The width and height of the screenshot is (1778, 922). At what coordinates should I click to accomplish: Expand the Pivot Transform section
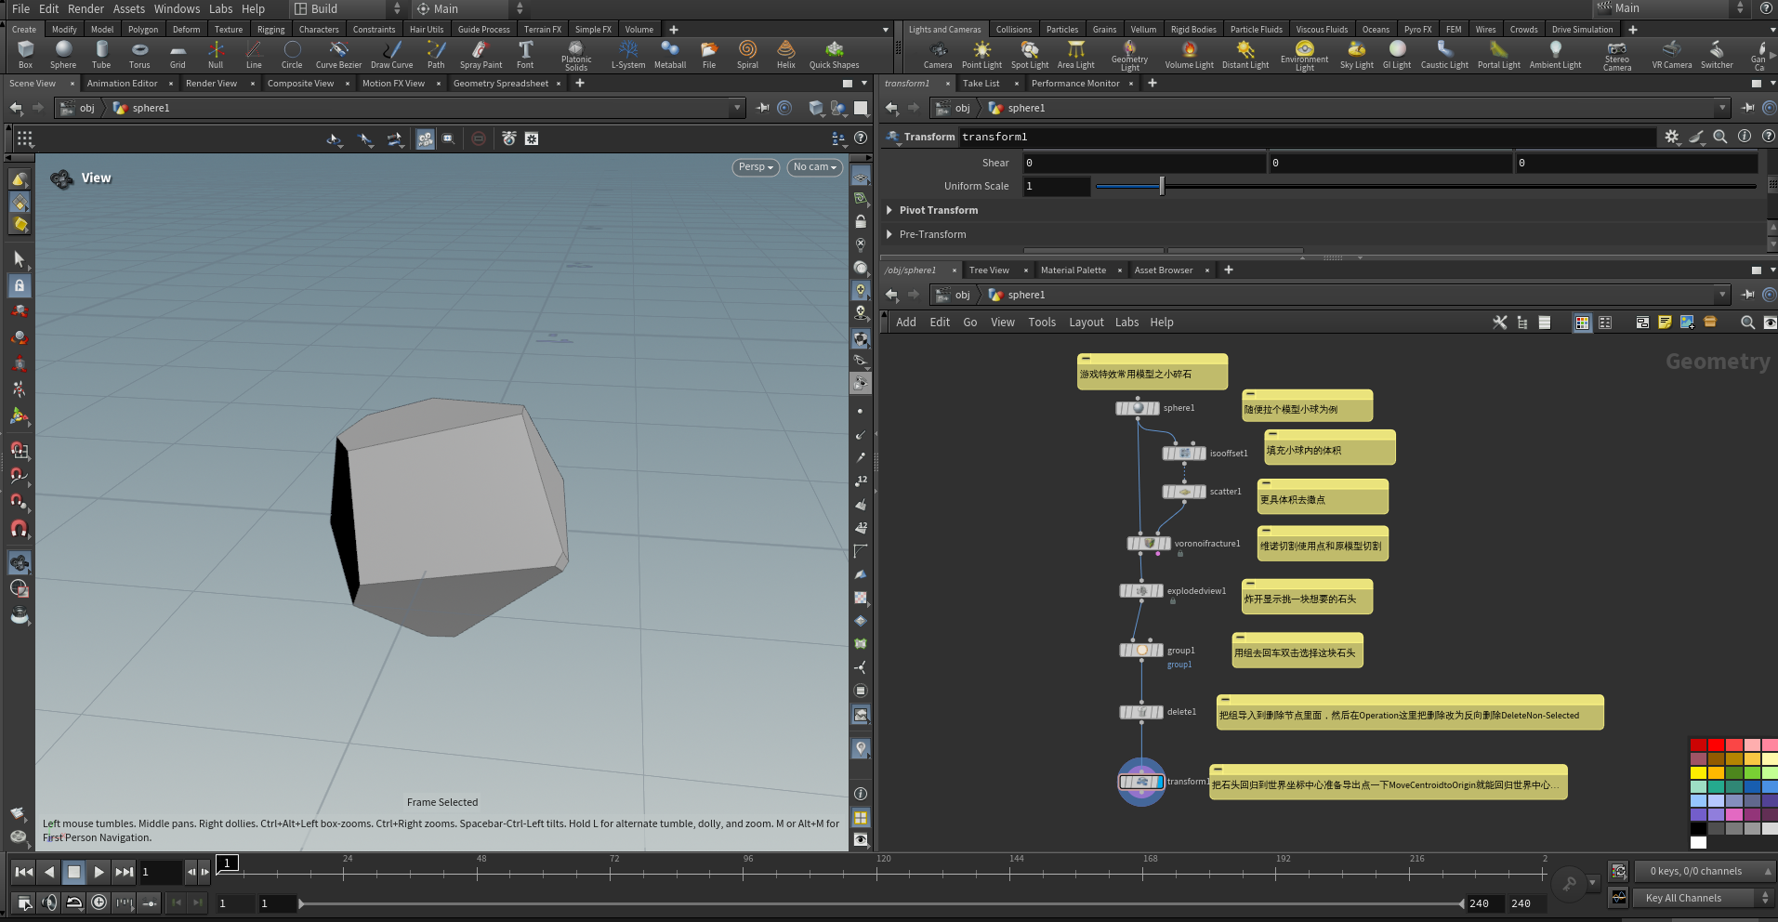[x=890, y=211]
